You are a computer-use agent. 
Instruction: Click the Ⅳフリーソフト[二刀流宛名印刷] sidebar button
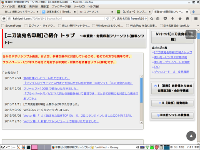[172, 37]
